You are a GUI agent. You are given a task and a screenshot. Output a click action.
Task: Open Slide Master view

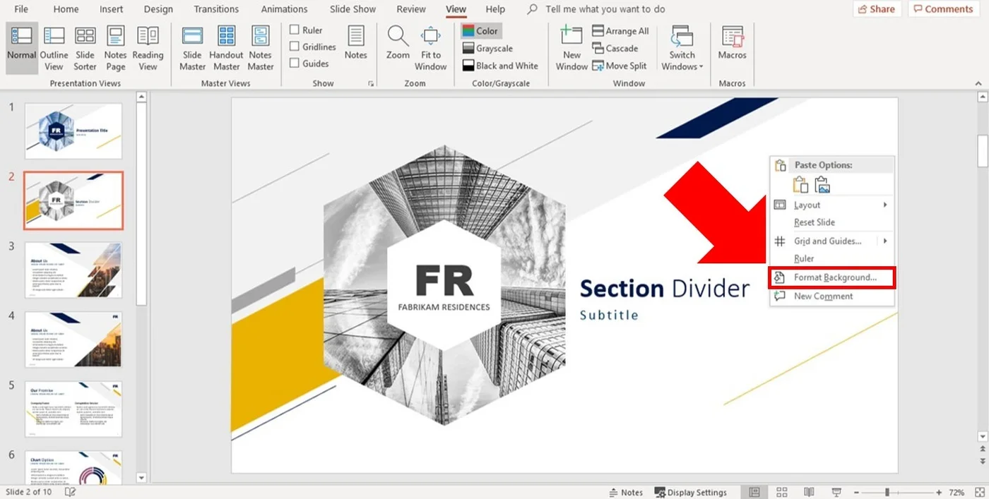[192, 47]
